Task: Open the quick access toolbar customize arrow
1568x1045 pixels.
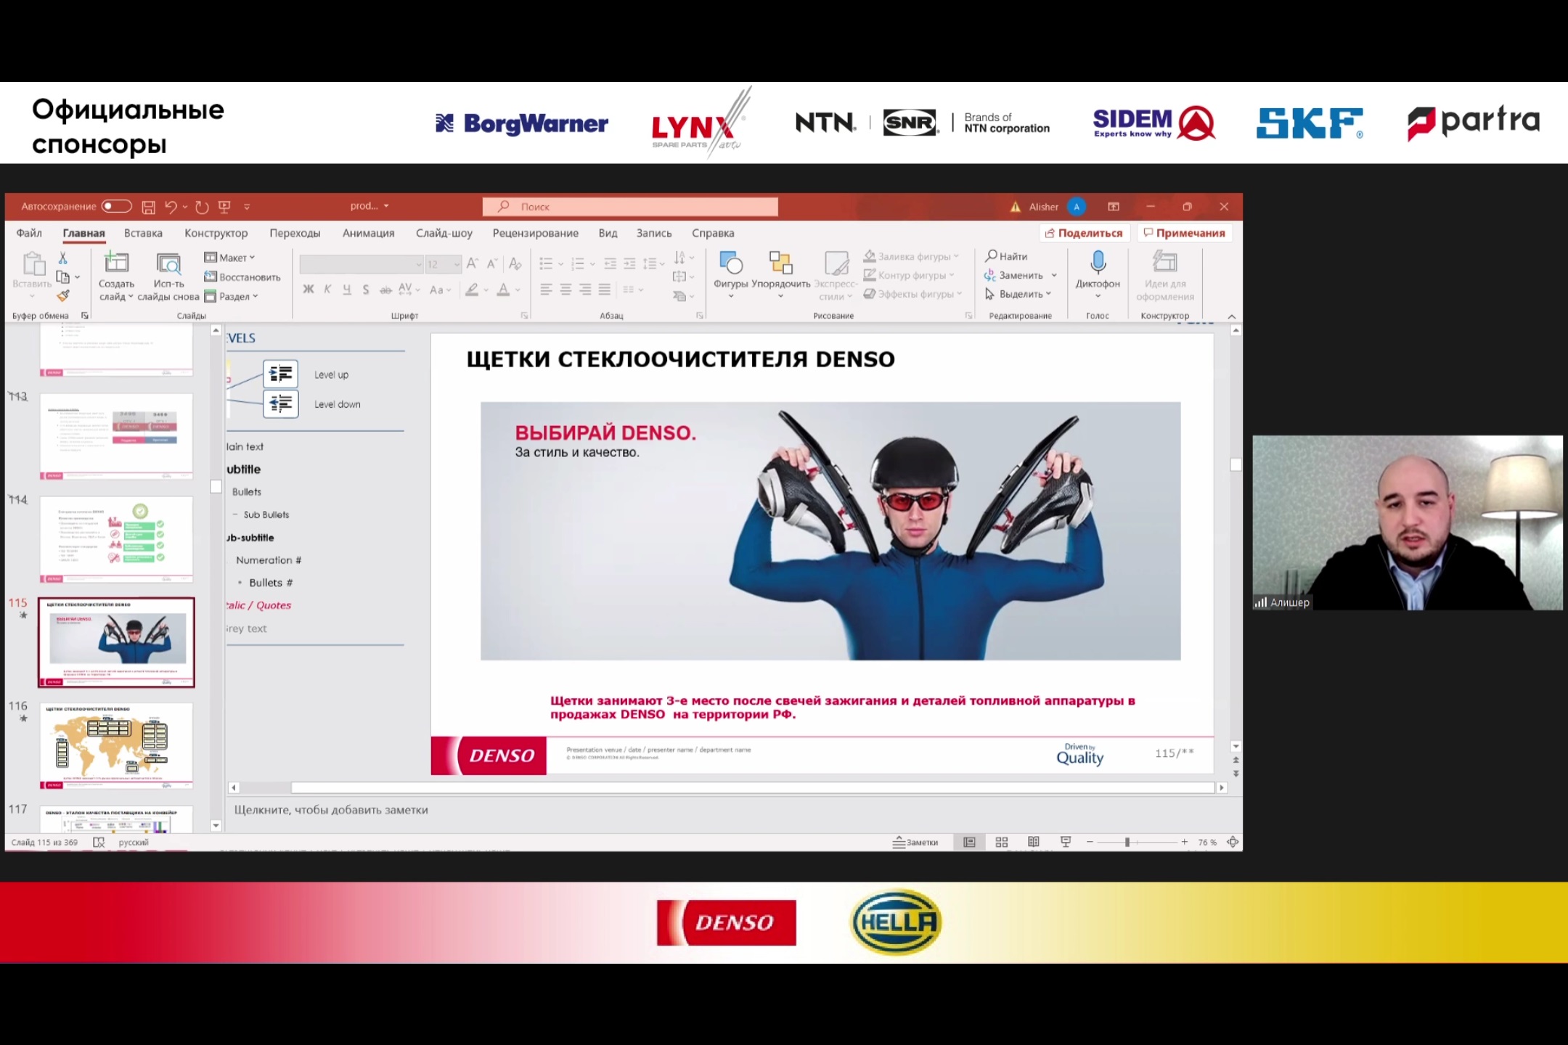Action: pyautogui.click(x=247, y=207)
